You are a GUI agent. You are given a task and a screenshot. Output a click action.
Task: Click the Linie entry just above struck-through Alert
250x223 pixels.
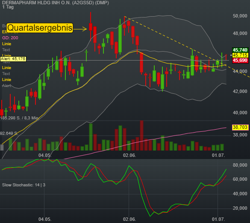(6, 80)
